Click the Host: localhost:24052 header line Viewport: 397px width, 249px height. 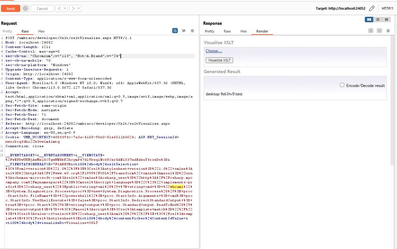point(29,43)
